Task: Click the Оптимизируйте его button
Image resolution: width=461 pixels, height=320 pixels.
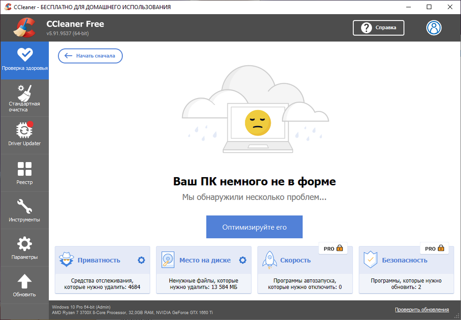Action: tap(254, 227)
